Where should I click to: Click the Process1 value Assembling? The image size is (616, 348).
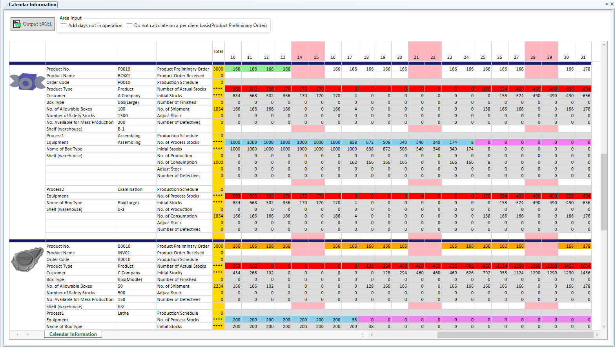[x=129, y=136]
